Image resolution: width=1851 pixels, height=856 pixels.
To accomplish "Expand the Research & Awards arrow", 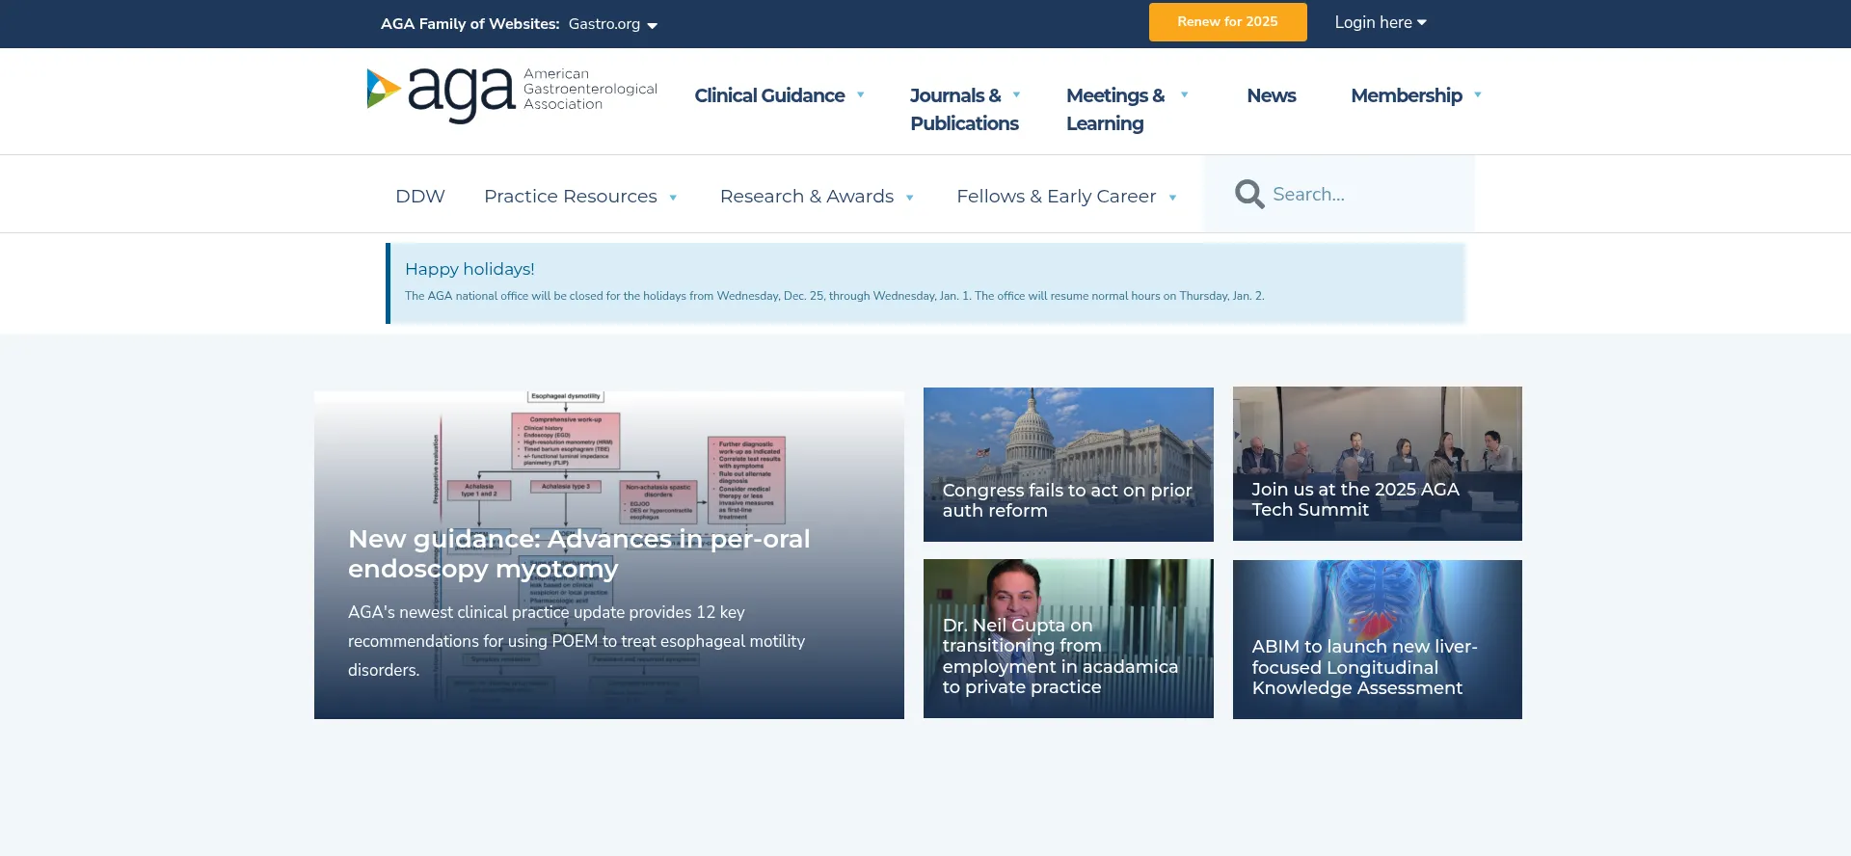I will (x=909, y=198).
